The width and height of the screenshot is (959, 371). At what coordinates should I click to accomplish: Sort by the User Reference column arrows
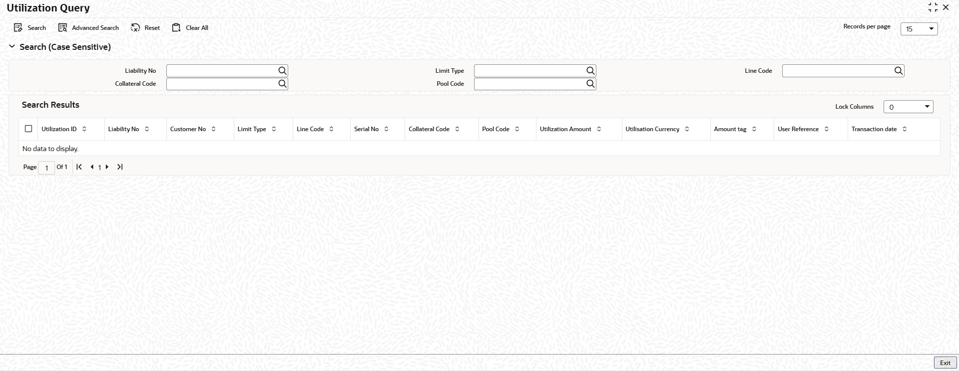827,129
